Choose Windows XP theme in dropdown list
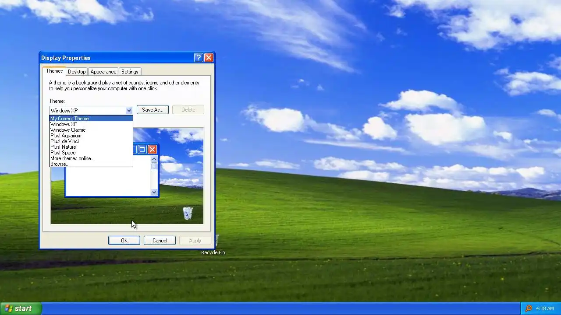This screenshot has height=315, width=561. pyautogui.click(x=91, y=124)
